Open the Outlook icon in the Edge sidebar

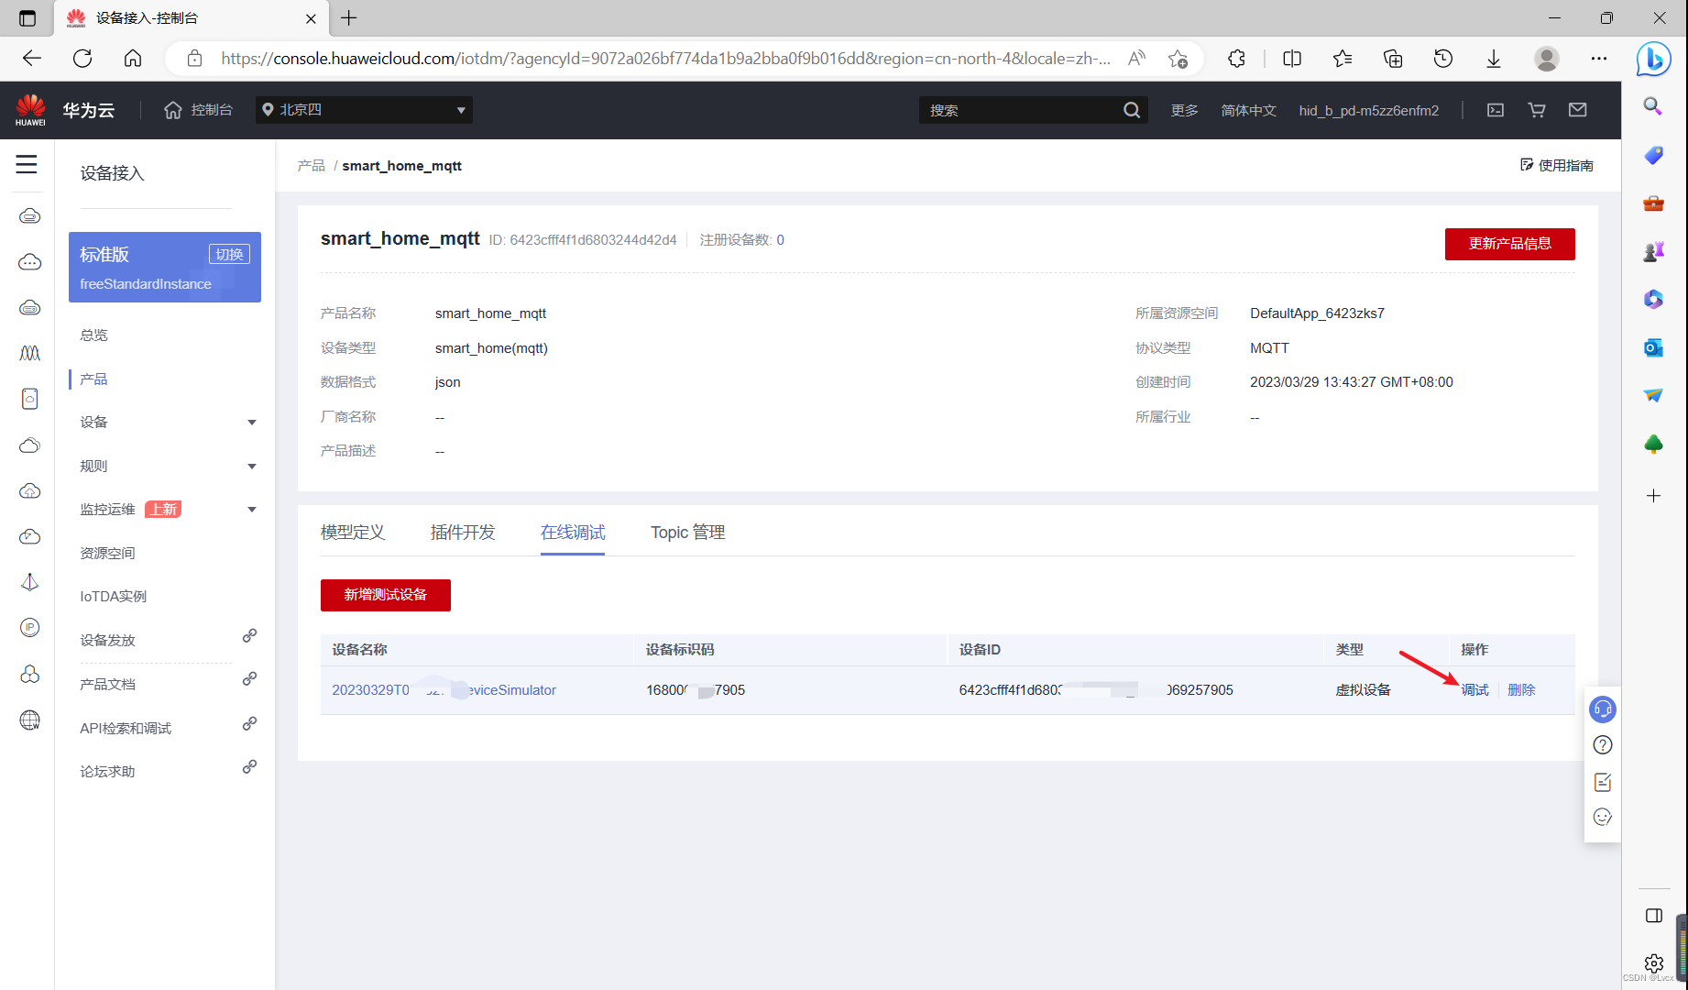coord(1653,347)
